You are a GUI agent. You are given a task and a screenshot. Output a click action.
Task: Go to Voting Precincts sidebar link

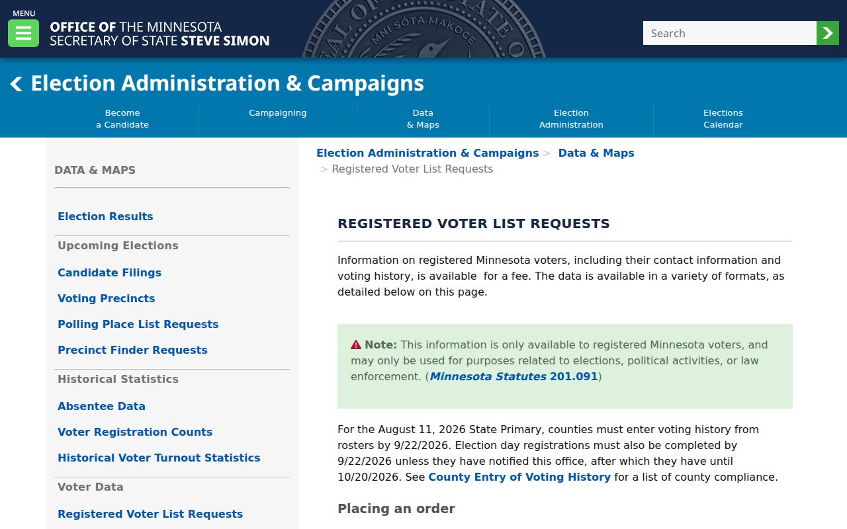coord(107,298)
